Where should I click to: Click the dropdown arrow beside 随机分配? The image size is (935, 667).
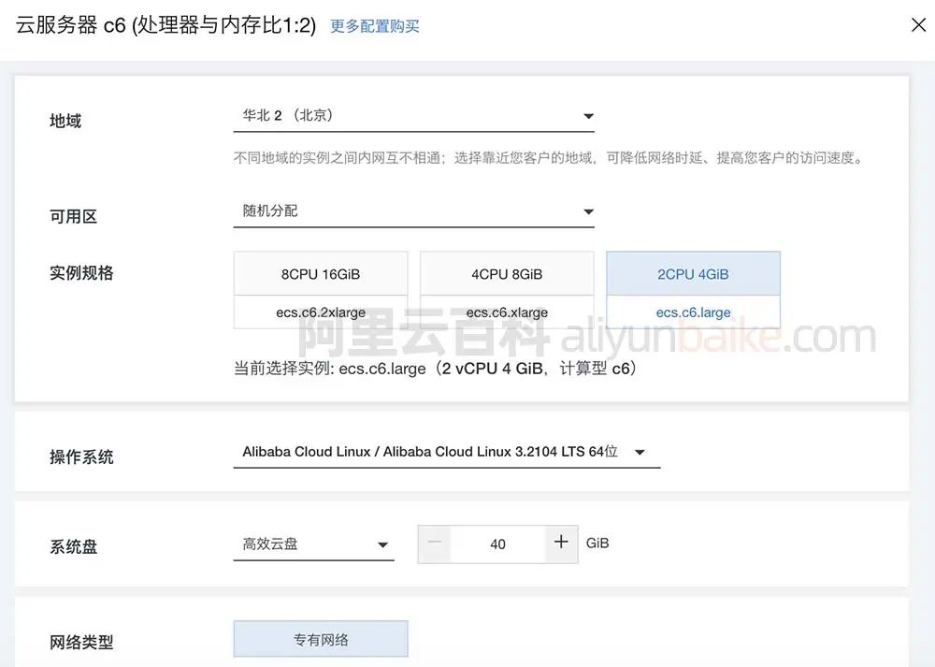point(588,210)
